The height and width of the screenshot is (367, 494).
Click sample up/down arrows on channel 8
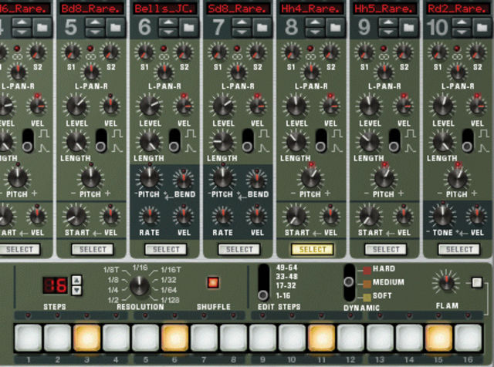coord(315,28)
